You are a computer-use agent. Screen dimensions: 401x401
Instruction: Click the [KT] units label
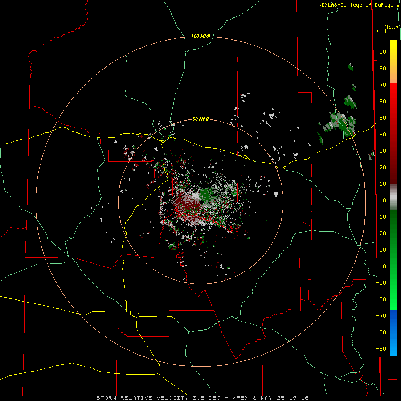click(x=381, y=31)
